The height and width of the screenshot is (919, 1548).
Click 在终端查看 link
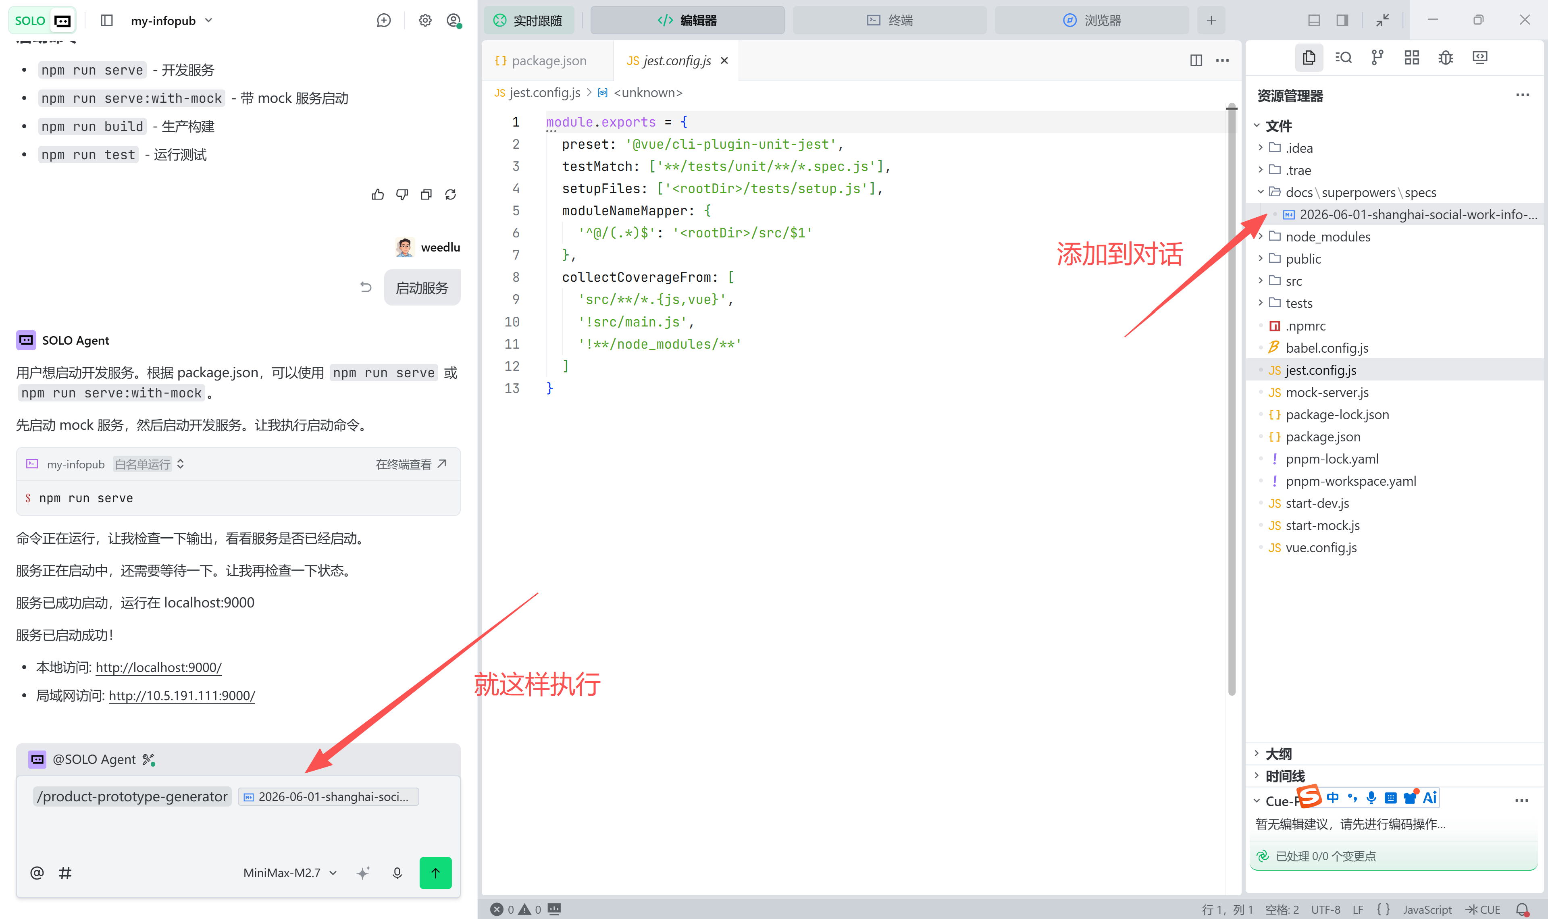pyautogui.click(x=411, y=464)
